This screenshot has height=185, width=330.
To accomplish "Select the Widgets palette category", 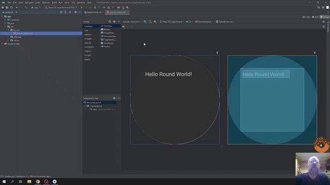I will click(88, 39).
